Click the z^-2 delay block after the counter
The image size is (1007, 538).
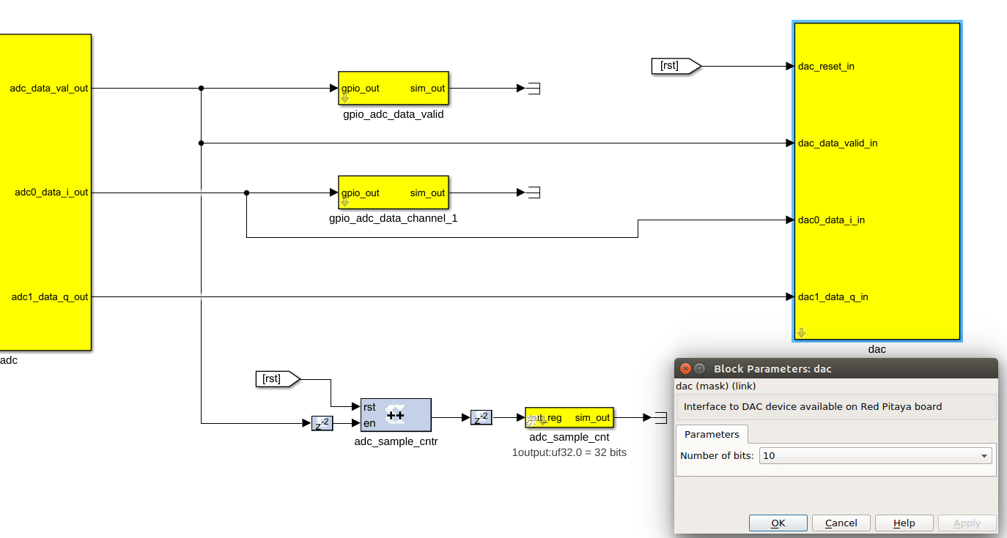point(482,417)
